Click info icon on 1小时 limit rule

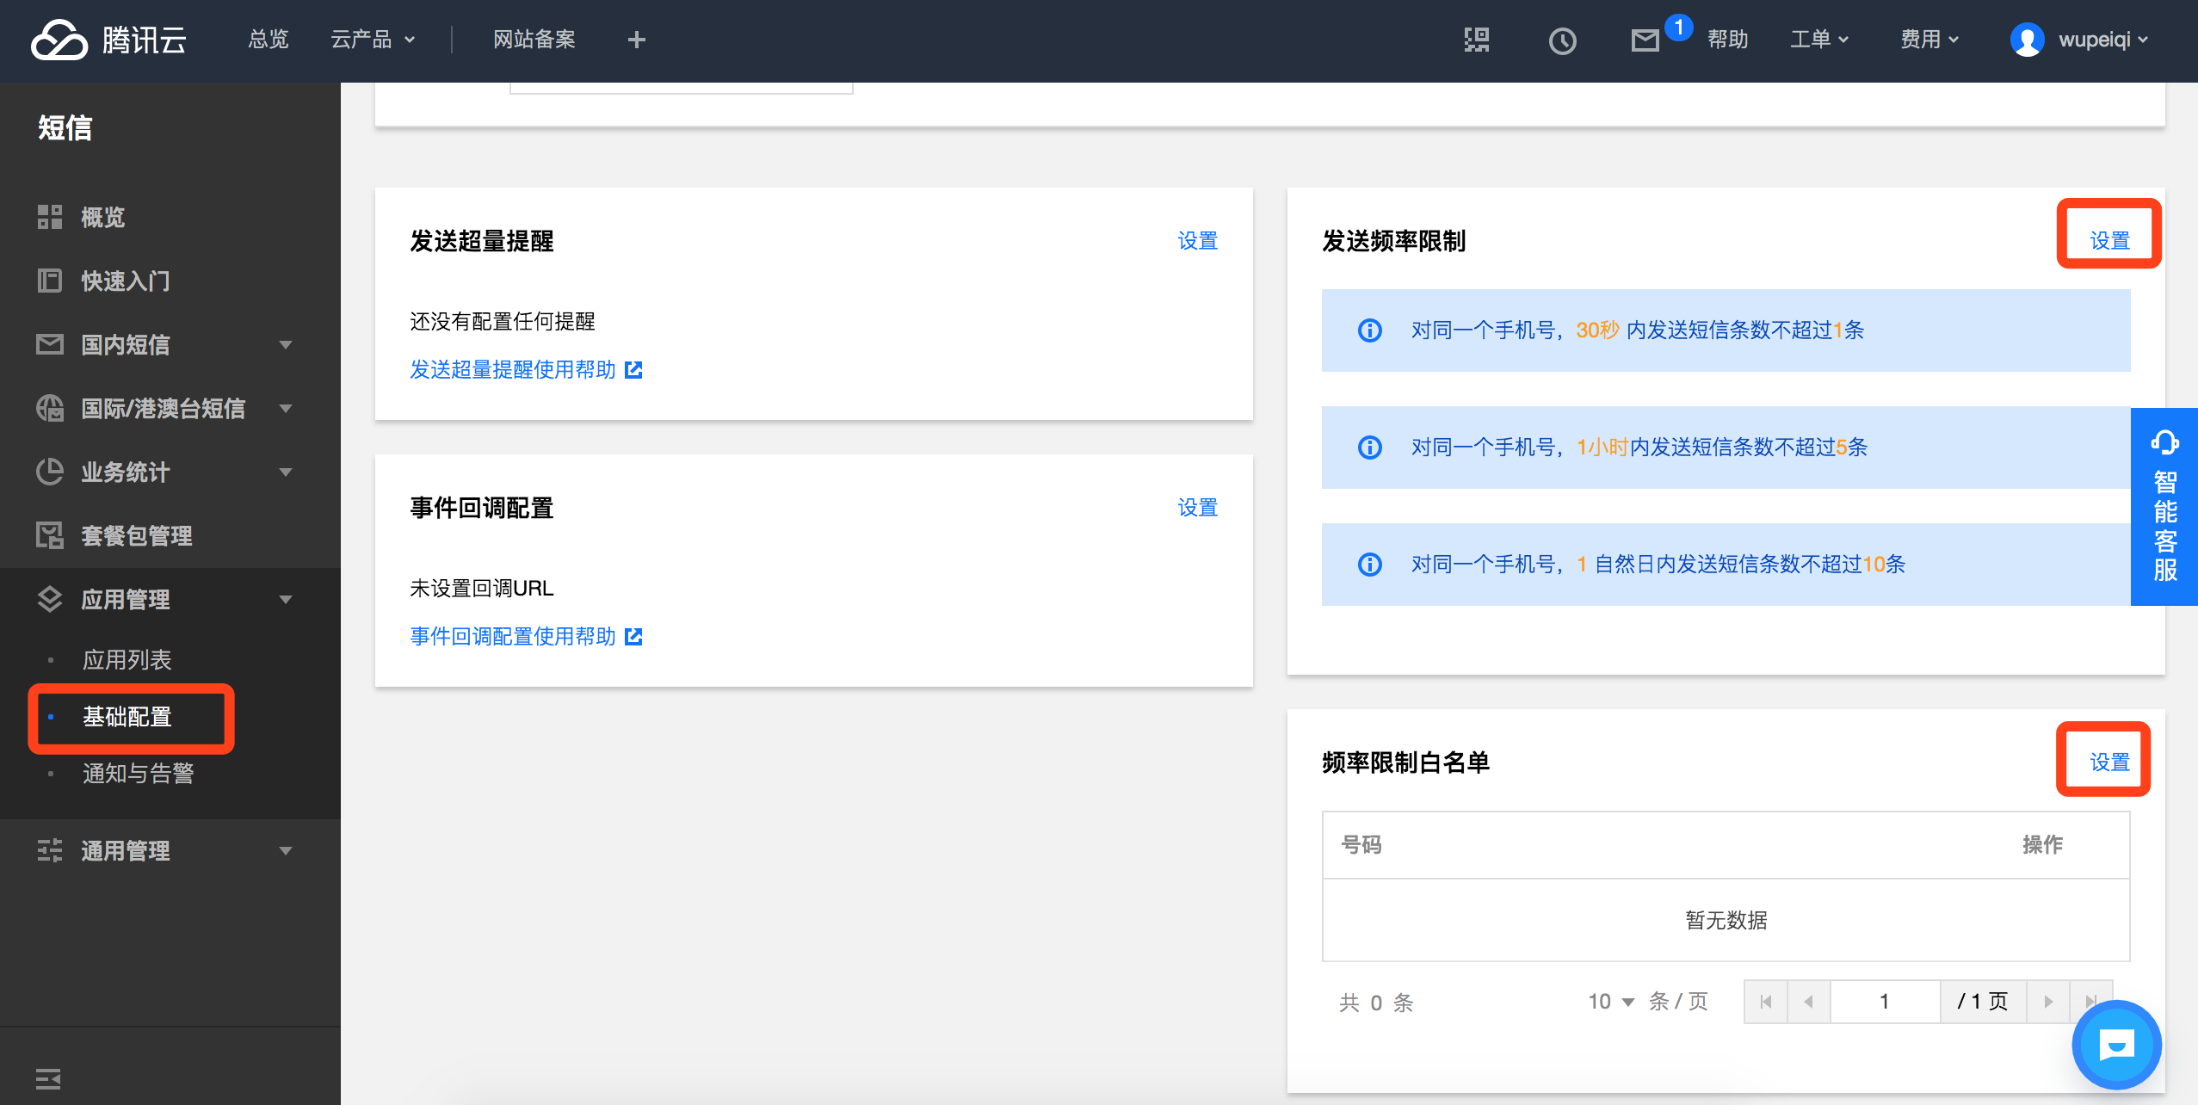1370,448
